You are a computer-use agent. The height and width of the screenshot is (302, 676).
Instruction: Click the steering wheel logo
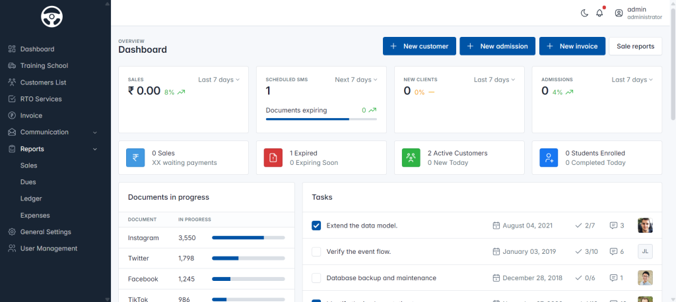pos(51,17)
